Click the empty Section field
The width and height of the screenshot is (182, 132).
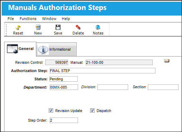tap(163, 87)
